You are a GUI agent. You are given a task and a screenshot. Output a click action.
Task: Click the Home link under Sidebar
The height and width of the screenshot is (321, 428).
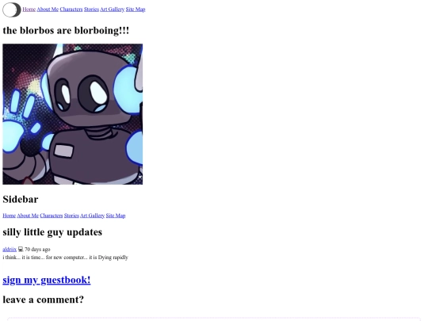click(x=10, y=216)
